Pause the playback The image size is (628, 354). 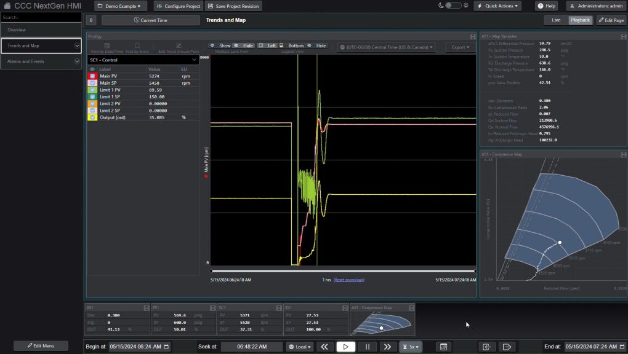367,347
